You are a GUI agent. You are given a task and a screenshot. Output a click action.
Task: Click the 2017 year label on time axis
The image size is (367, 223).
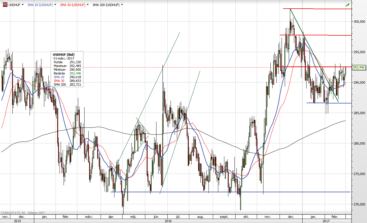[x=326, y=221]
